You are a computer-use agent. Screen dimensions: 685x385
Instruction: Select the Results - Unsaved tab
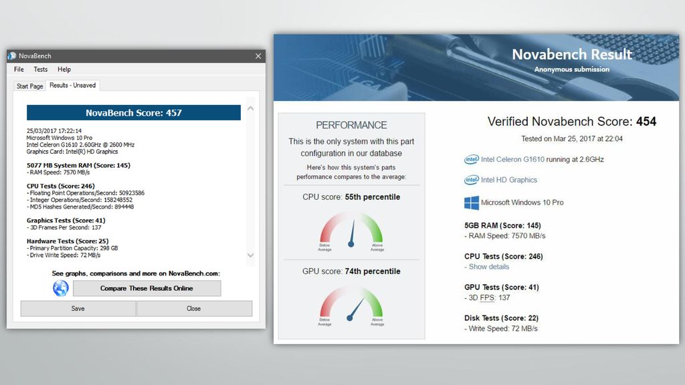pyautogui.click(x=72, y=85)
